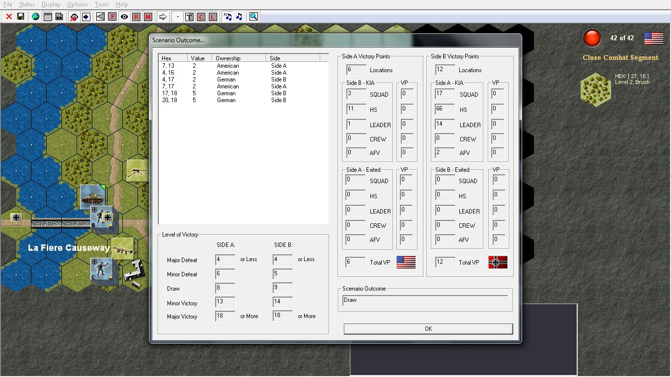Click Side A Major Victory threshold field
Image resolution: width=671 pixels, height=377 pixels.
click(225, 316)
